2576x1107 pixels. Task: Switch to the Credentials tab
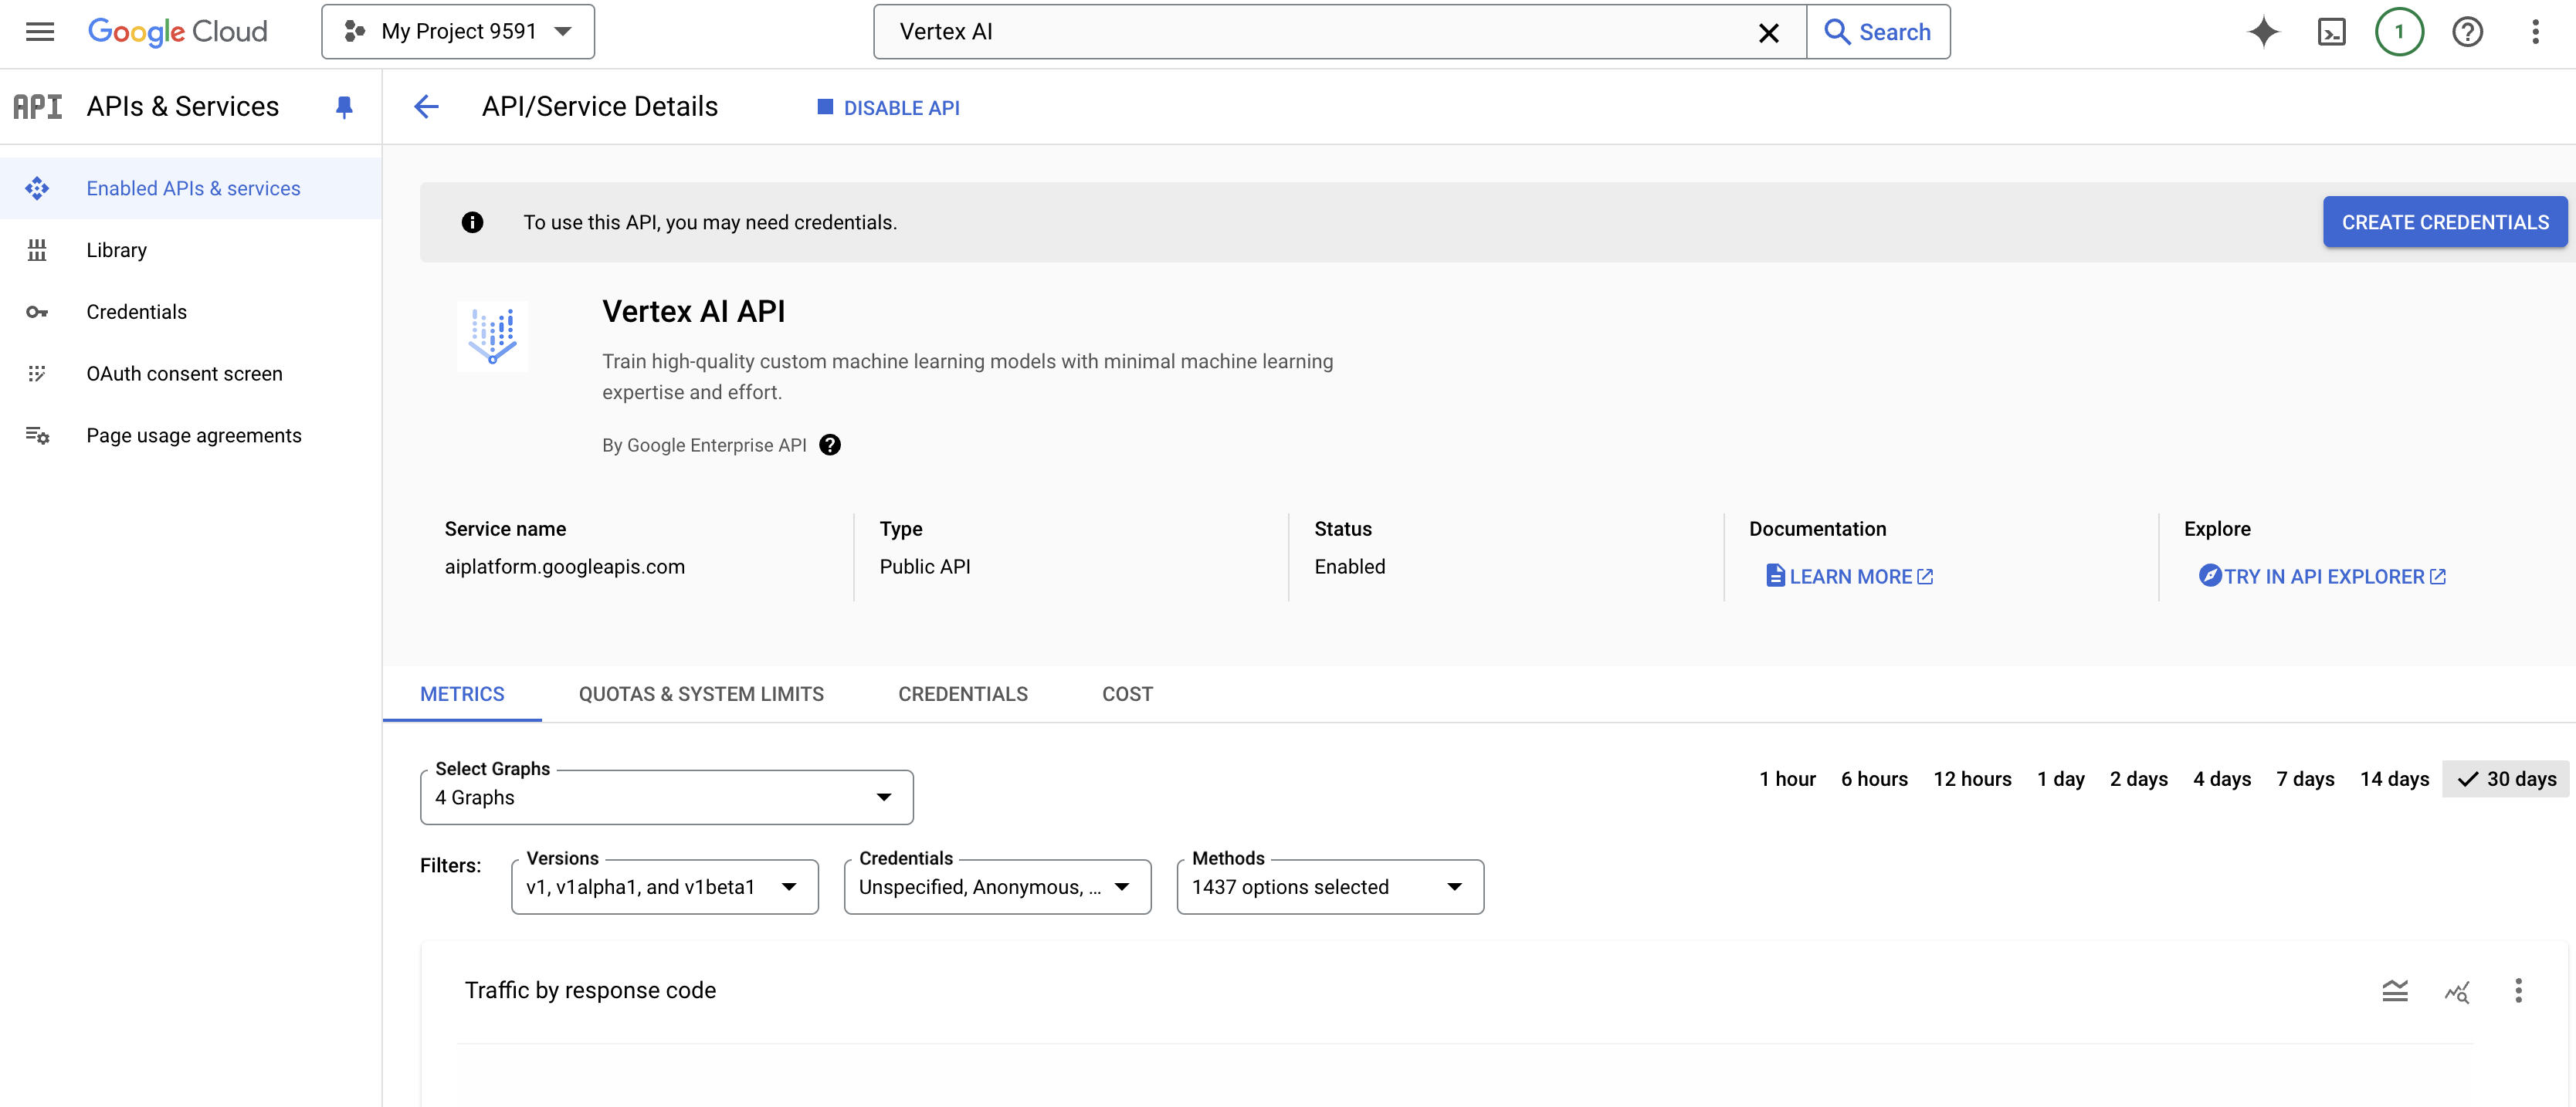pyautogui.click(x=962, y=694)
